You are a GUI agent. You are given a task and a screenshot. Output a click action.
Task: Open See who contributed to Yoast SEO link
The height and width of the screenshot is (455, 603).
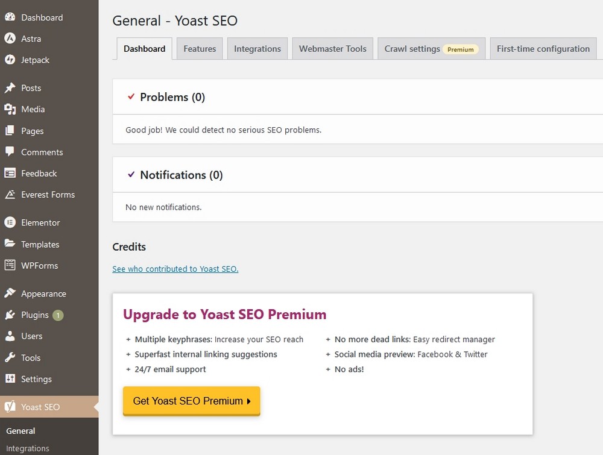(175, 269)
